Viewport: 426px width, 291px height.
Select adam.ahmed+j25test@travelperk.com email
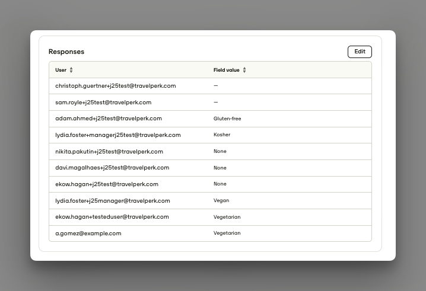[x=109, y=119]
